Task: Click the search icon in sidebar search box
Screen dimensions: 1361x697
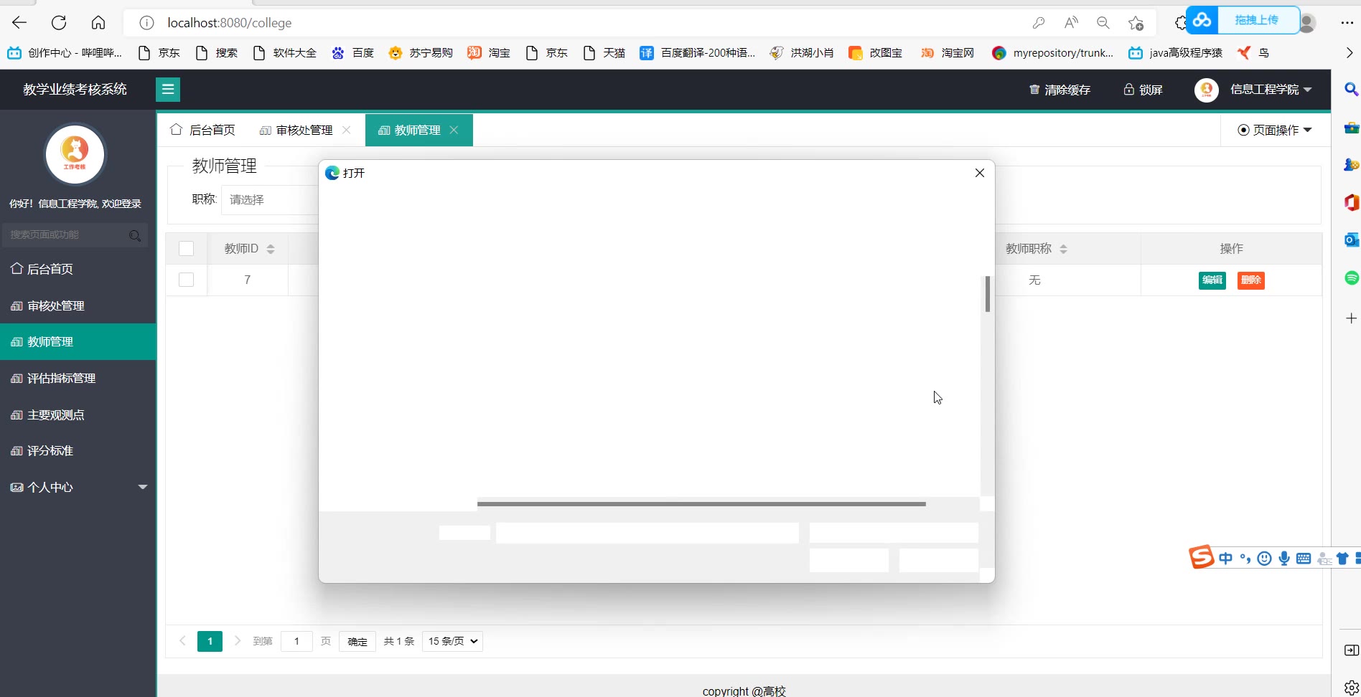Action: pyautogui.click(x=135, y=235)
